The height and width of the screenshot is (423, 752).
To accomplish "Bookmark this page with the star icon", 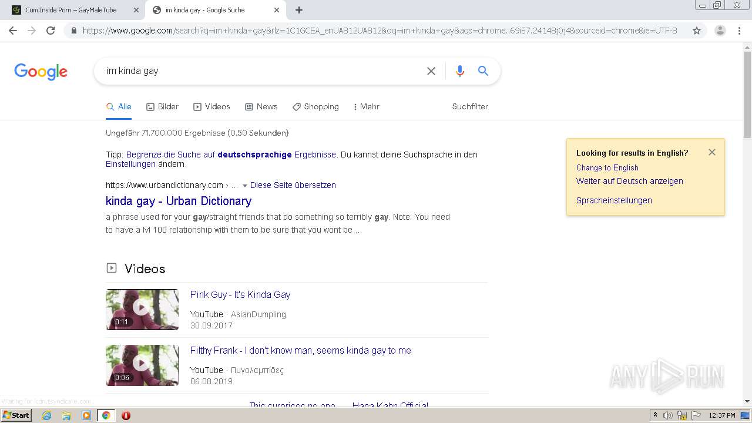I will [697, 31].
